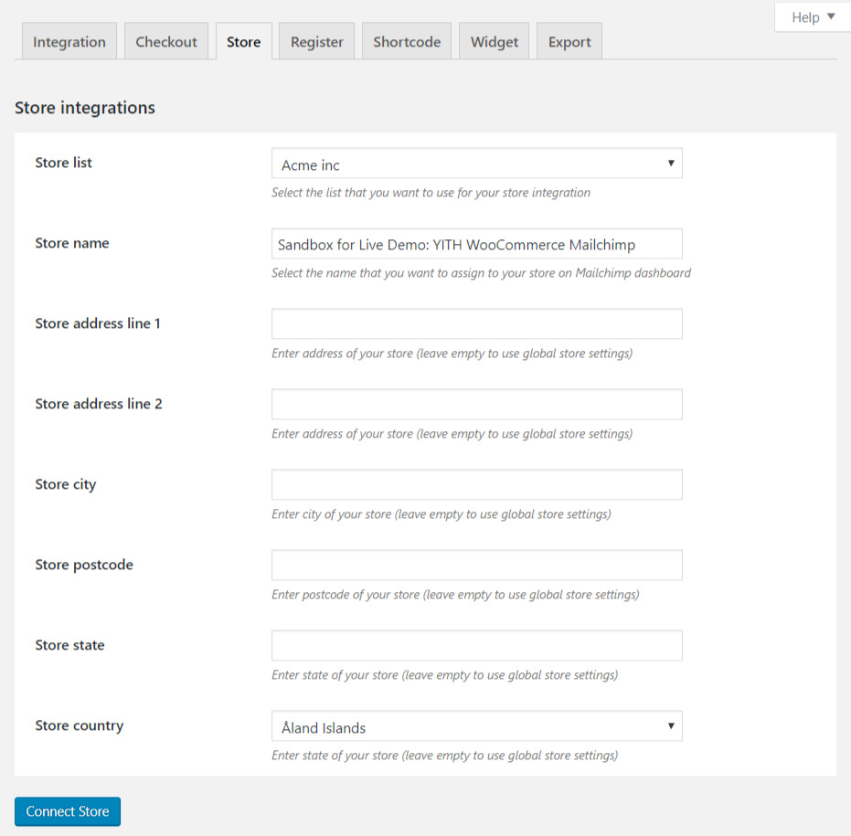The height and width of the screenshot is (836, 851).
Task: Click the "Store list" field label
Action: click(64, 163)
